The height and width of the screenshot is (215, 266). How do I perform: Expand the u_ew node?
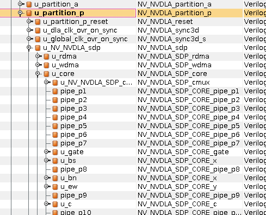coord(46,186)
